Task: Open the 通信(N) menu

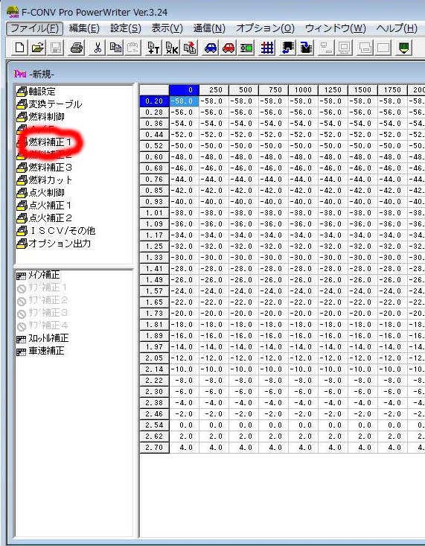Action: (209, 28)
